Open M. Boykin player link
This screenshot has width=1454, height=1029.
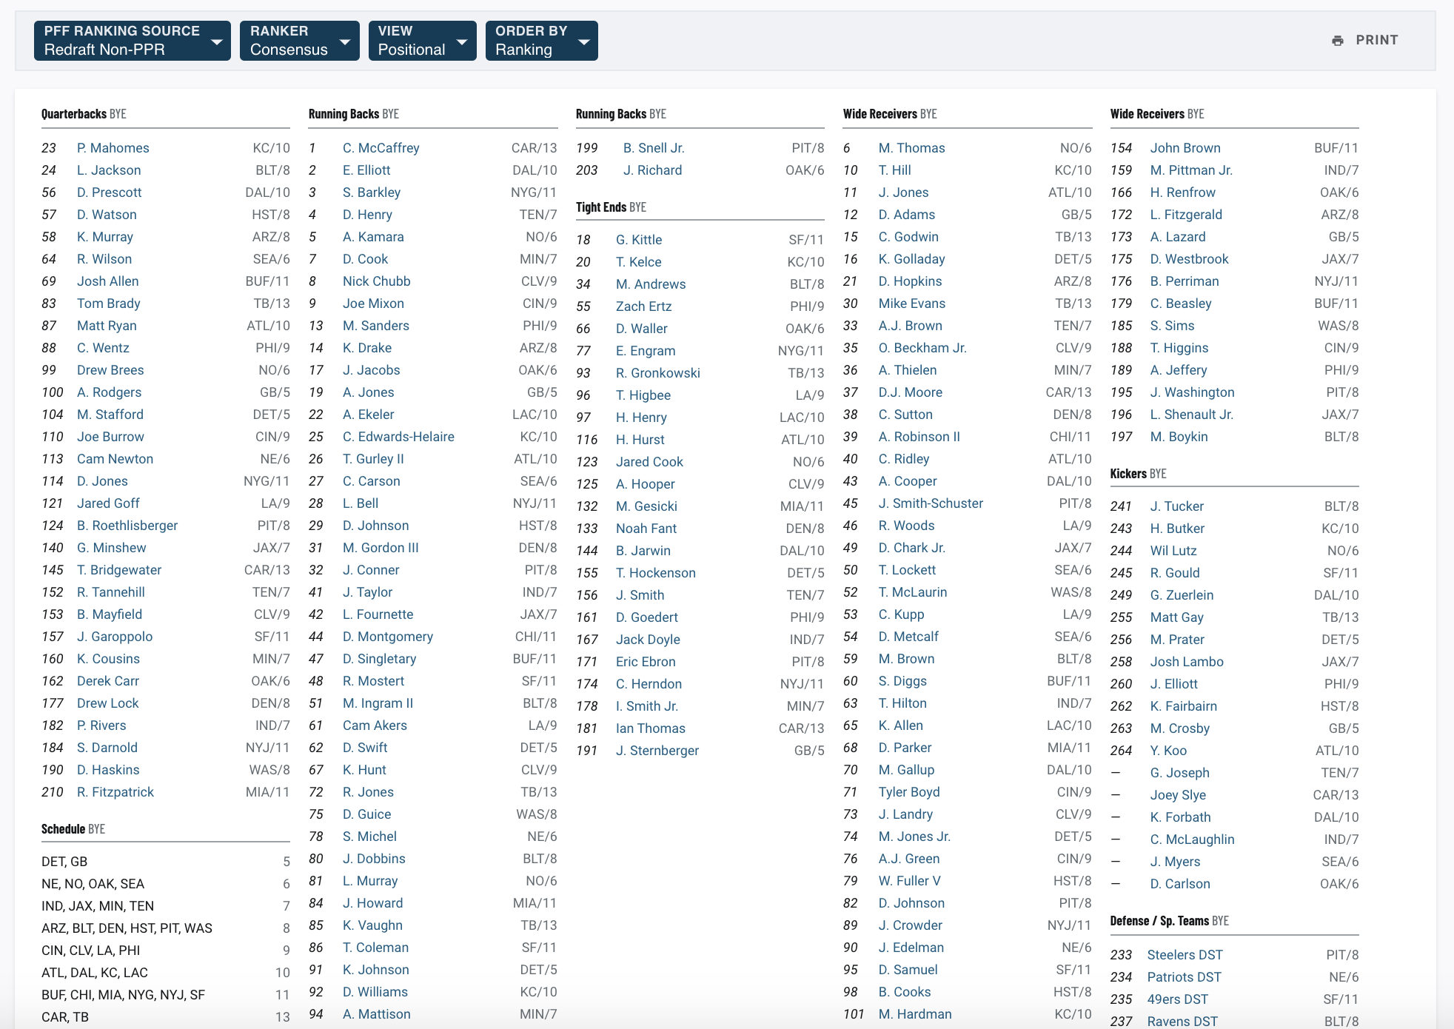[1179, 437]
